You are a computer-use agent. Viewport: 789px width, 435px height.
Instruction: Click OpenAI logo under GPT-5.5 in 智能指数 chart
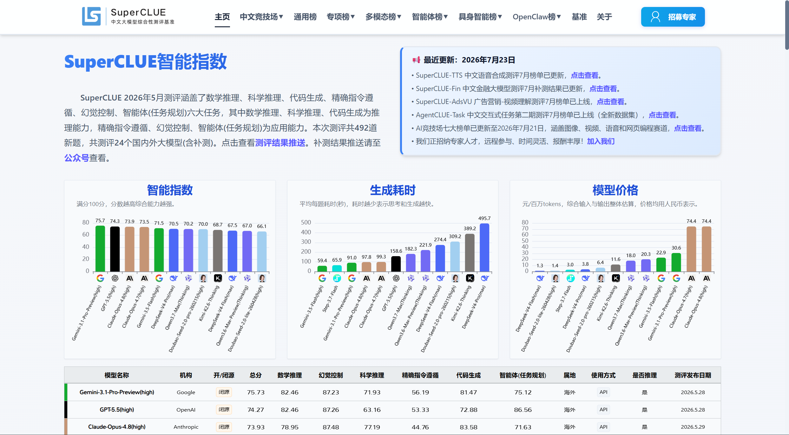click(115, 278)
